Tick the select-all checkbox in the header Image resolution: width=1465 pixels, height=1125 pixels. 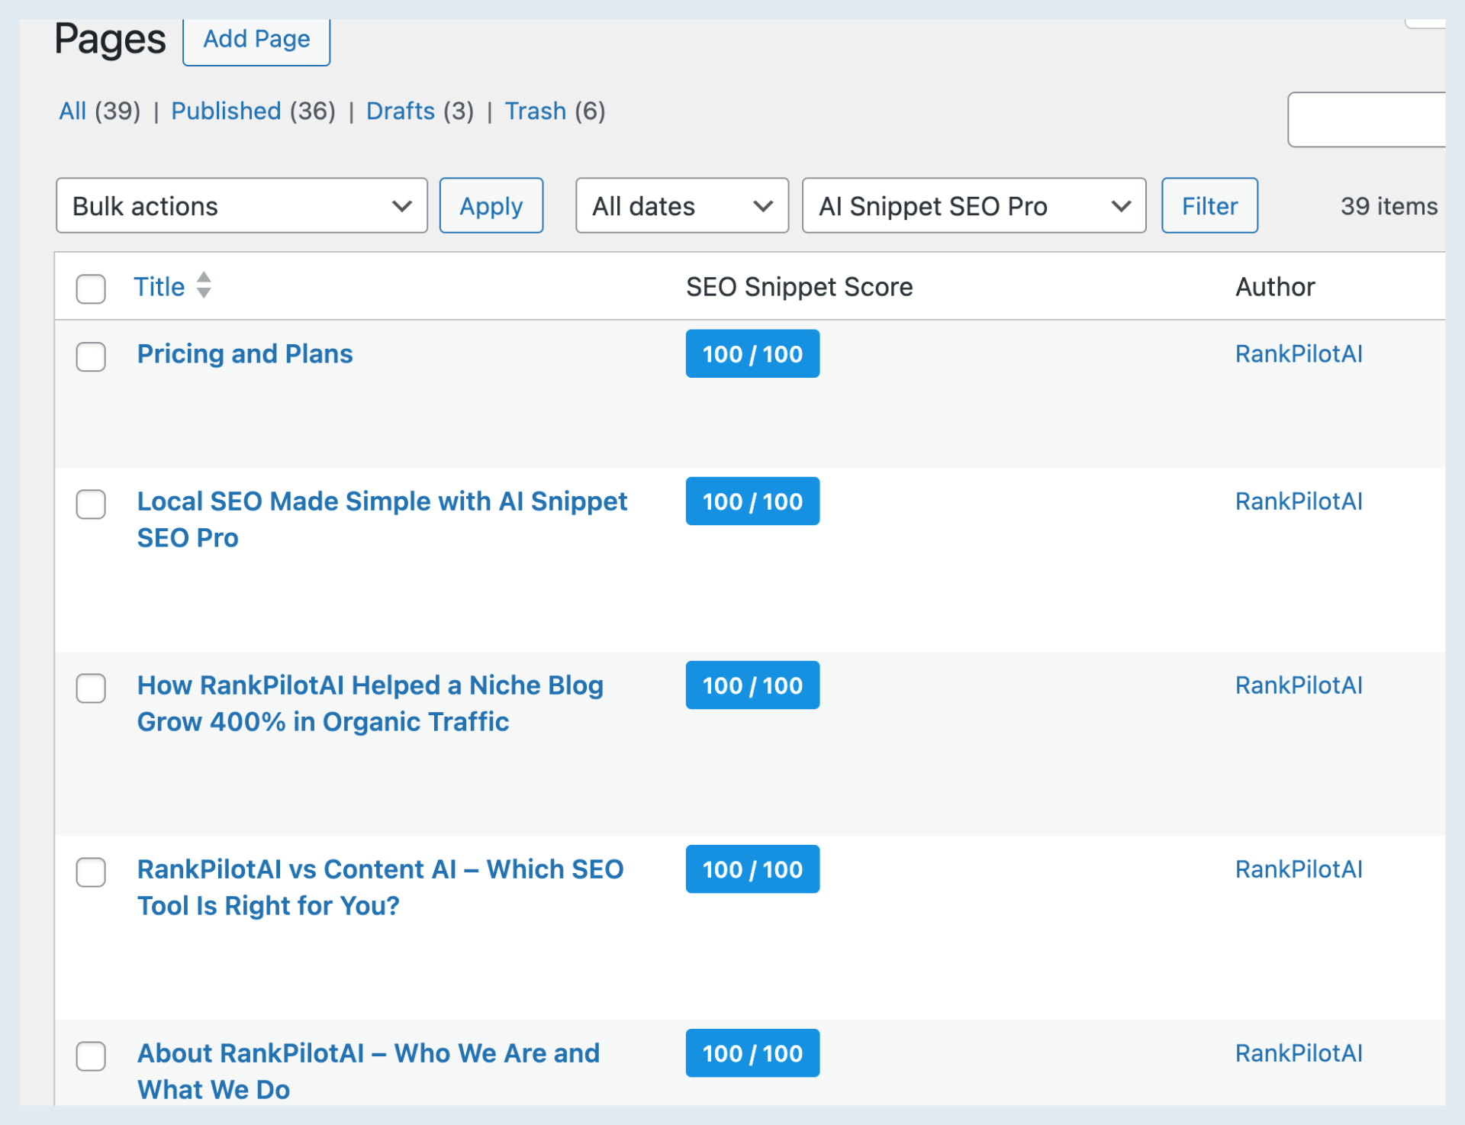tap(91, 289)
